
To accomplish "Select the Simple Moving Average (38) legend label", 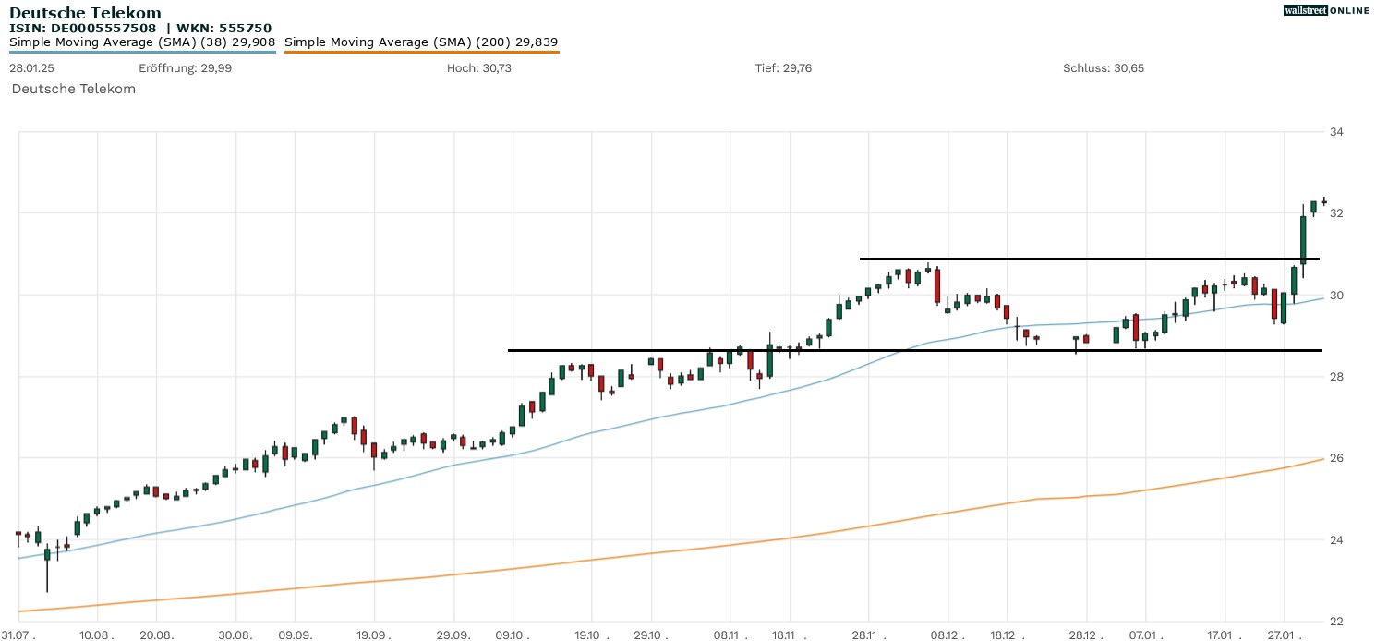I will point(142,42).
